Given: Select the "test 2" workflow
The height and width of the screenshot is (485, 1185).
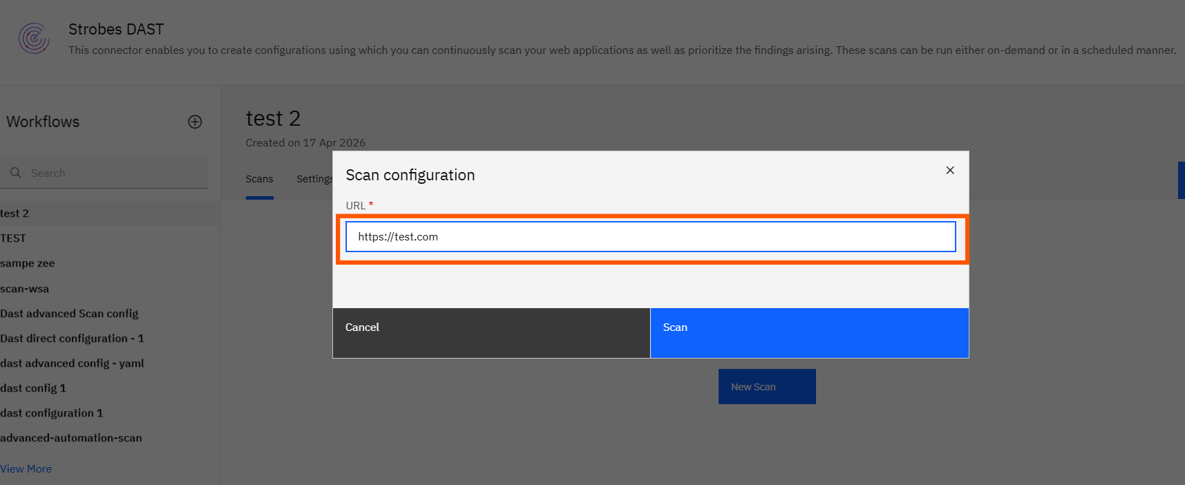Looking at the screenshot, I should click(15, 213).
